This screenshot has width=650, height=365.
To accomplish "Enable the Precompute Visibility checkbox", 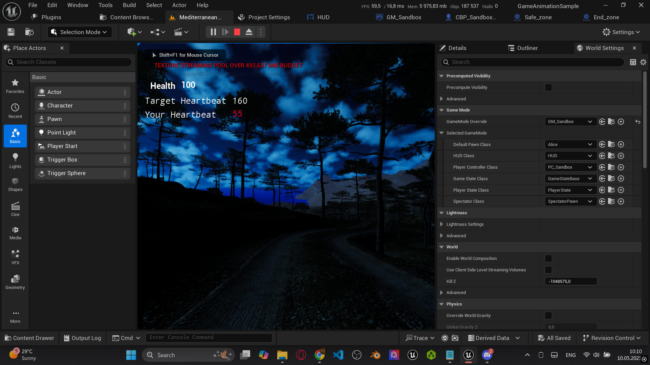I will pos(548,88).
